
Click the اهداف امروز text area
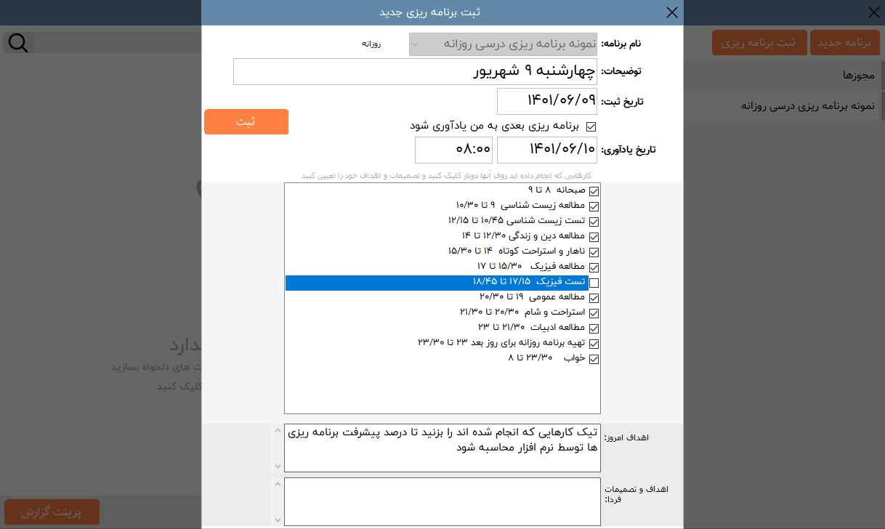tap(442, 448)
